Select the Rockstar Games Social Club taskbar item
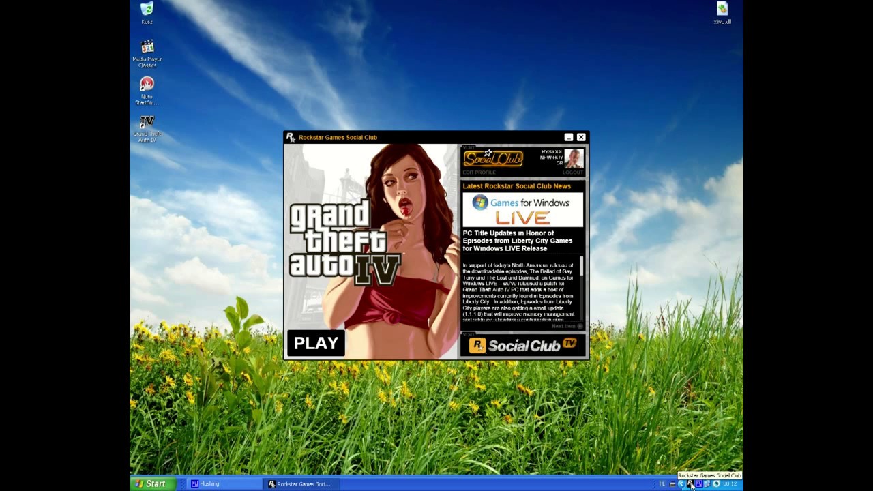This screenshot has width=873, height=491. [300, 483]
